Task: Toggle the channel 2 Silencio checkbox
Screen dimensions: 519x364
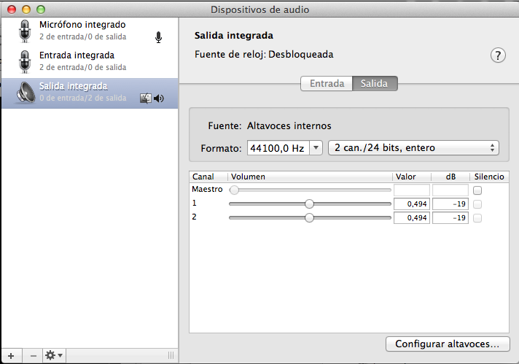Action: pyautogui.click(x=477, y=217)
